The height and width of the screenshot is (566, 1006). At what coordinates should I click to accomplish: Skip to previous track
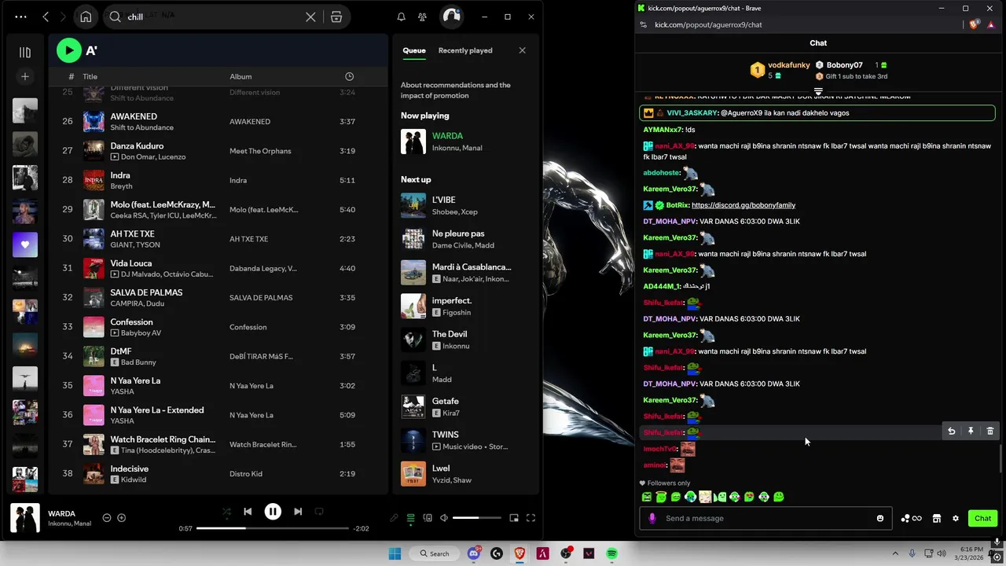248,512
